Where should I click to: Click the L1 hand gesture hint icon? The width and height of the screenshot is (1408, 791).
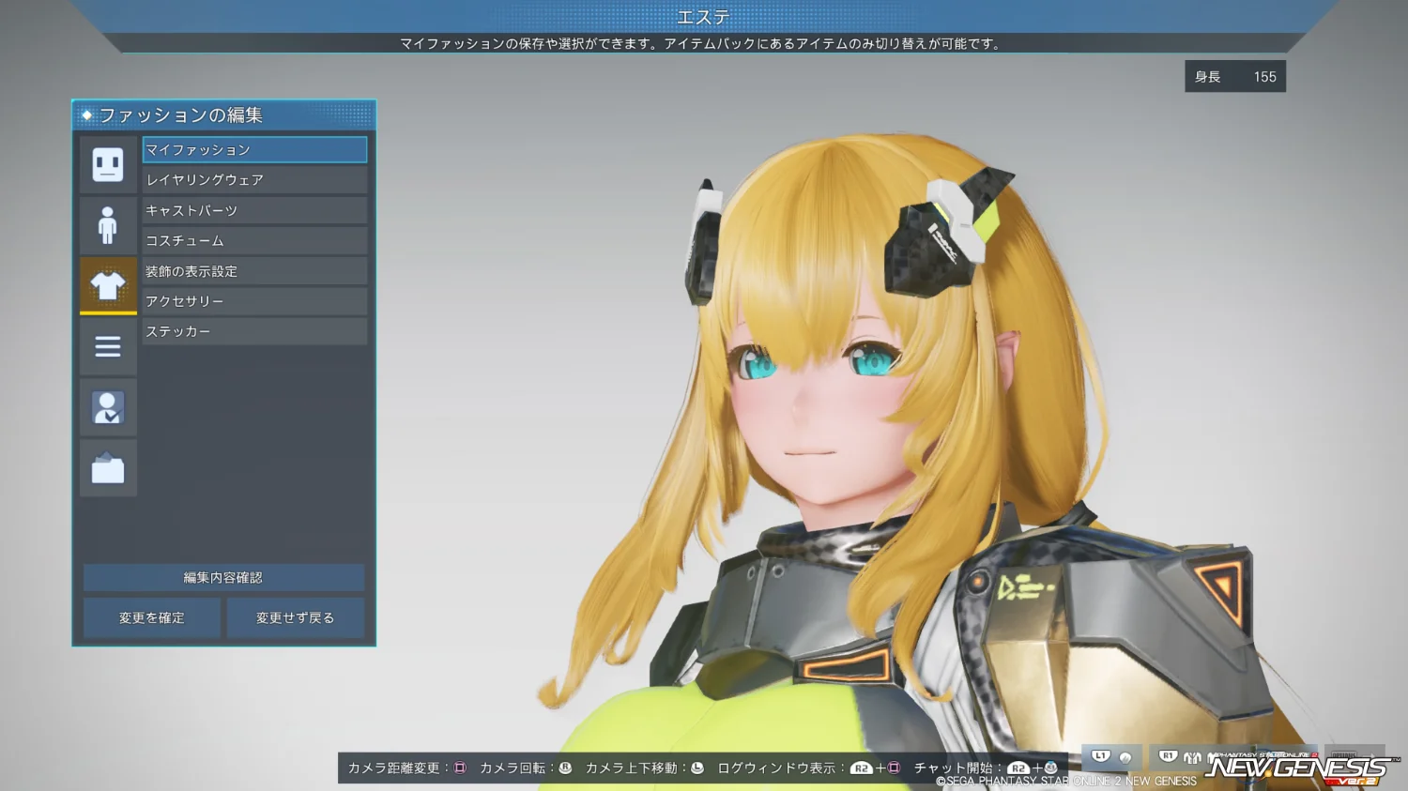[x=1112, y=756]
